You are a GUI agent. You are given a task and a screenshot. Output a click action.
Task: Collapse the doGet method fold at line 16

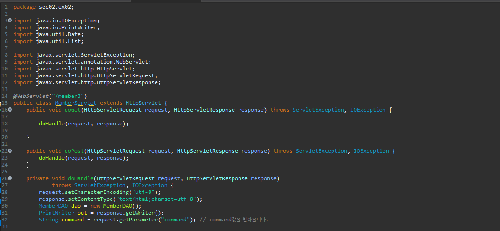coord(10,109)
